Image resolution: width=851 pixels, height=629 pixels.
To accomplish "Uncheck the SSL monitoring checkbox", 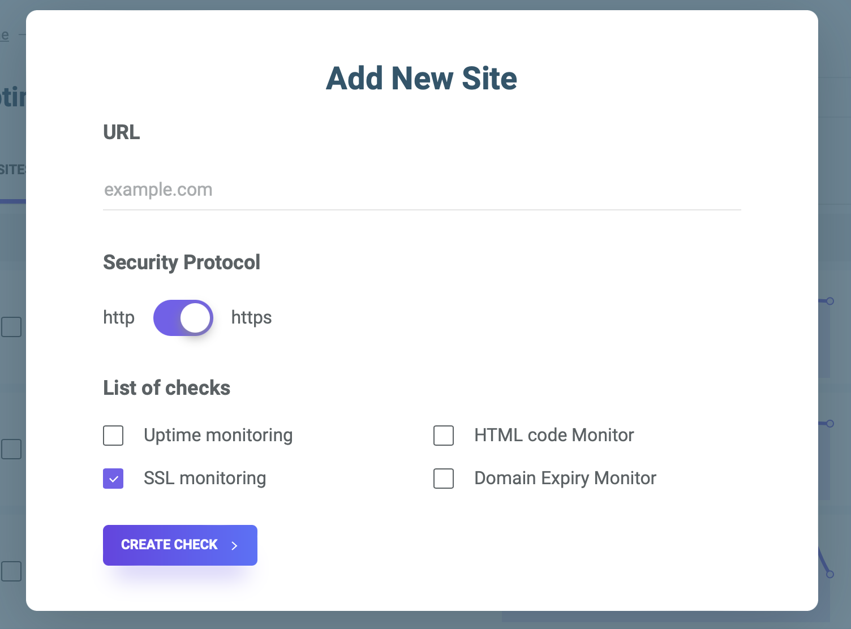I will (113, 479).
